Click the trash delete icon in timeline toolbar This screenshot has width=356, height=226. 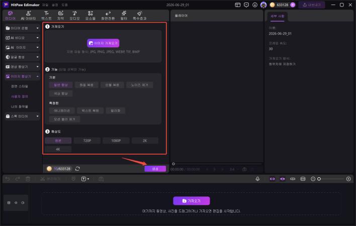[x=28, y=179]
